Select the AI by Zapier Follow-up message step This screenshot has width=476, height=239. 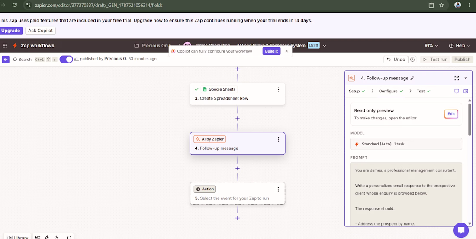click(238, 143)
